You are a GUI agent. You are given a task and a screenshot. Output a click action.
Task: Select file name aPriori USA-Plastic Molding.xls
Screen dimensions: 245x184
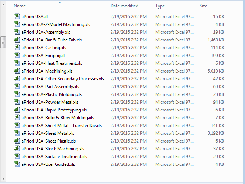[52, 94]
